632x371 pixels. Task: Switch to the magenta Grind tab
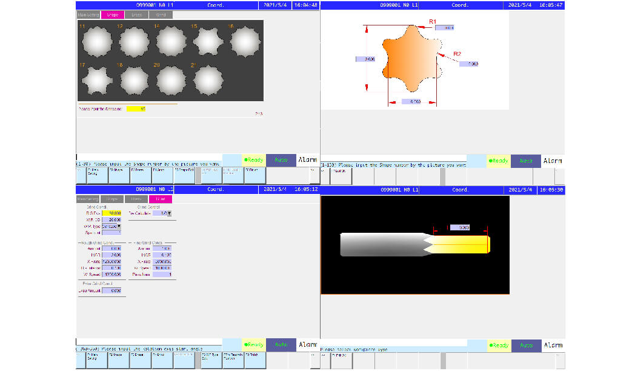160,199
